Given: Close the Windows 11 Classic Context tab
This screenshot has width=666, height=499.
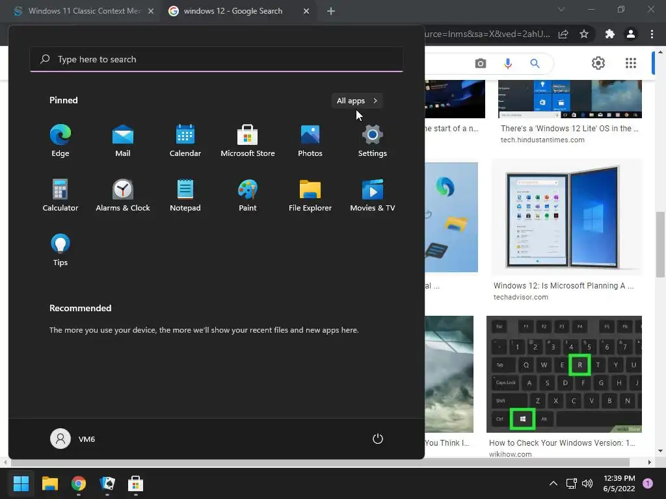Looking at the screenshot, I should (x=151, y=11).
